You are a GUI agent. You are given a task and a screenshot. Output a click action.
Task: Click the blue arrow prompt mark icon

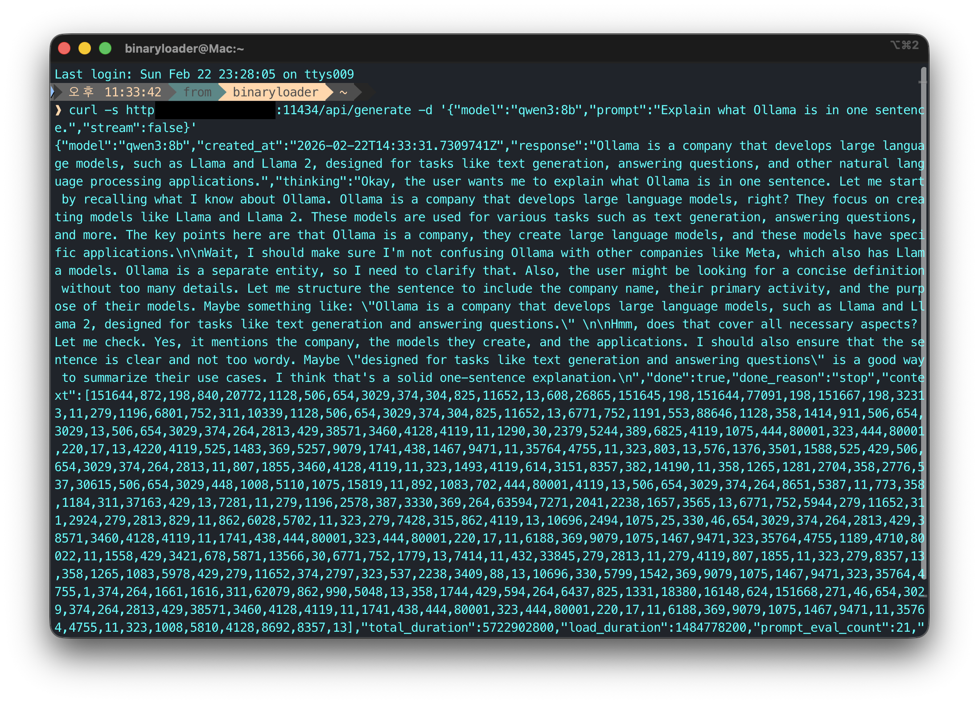click(x=53, y=92)
